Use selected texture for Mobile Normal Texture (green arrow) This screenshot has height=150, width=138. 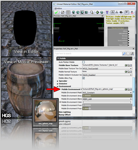126,72
